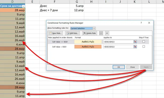Click the orange format preview swatch

click(x=88, y=47)
